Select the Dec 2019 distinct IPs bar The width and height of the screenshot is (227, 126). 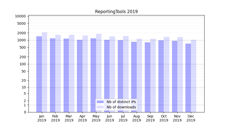point(188,78)
